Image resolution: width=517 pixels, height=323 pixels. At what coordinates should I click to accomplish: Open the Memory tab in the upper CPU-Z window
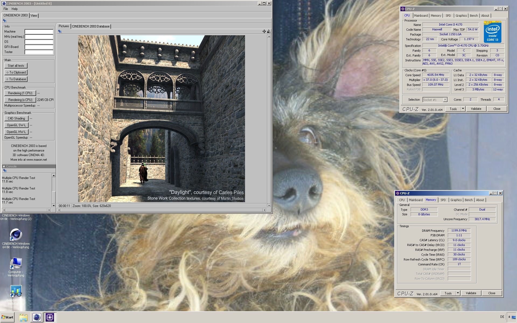point(436,16)
